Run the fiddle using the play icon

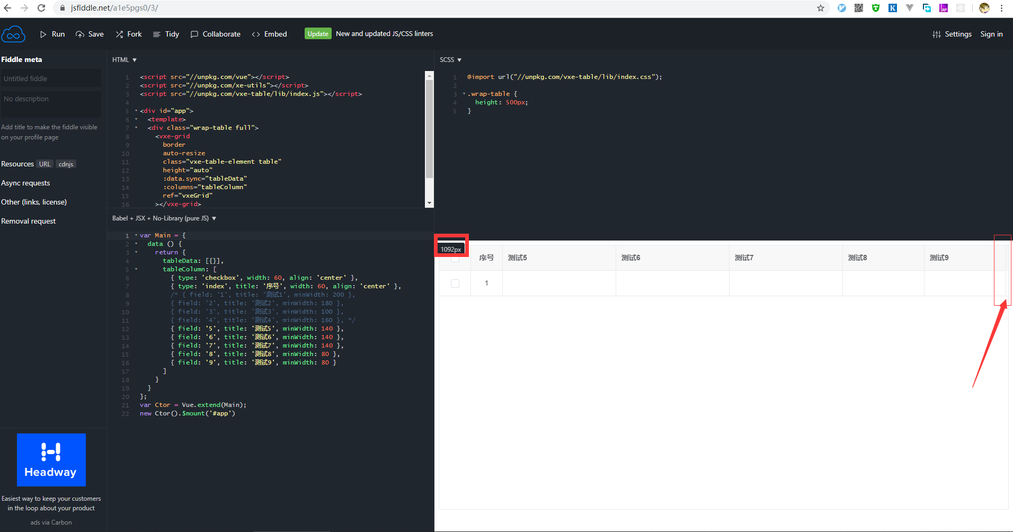(52, 34)
